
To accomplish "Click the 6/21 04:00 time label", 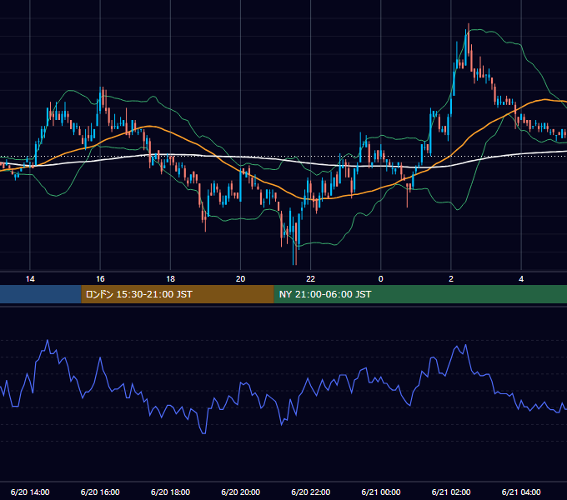I will click(521, 492).
